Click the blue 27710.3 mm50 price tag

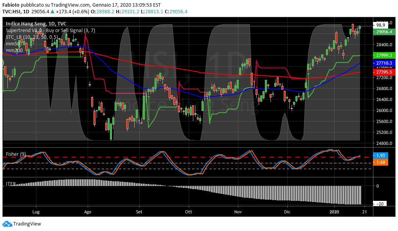[x=384, y=63]
